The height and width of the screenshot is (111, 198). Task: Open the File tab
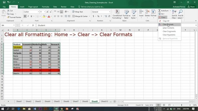pos(4,7)
